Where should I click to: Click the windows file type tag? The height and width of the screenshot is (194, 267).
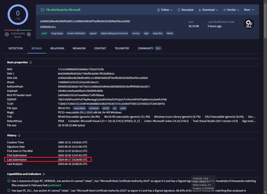[x=94, y=108]
